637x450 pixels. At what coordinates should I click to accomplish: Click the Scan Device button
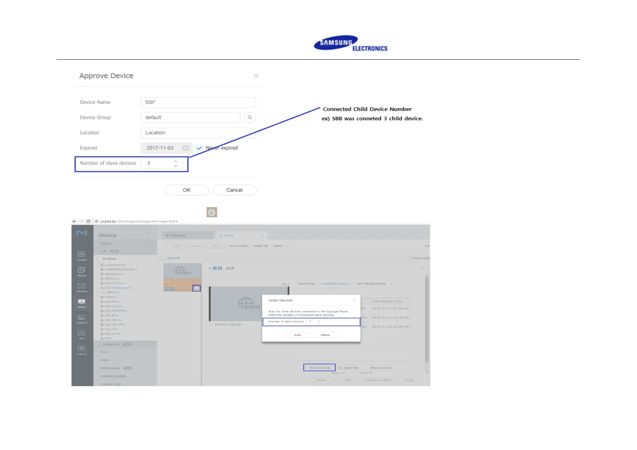[x=320, y=368]
